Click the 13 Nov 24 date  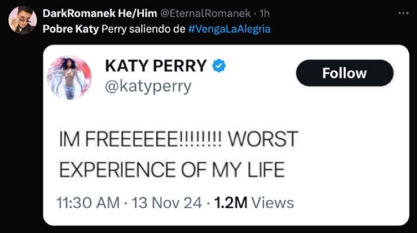164,203
